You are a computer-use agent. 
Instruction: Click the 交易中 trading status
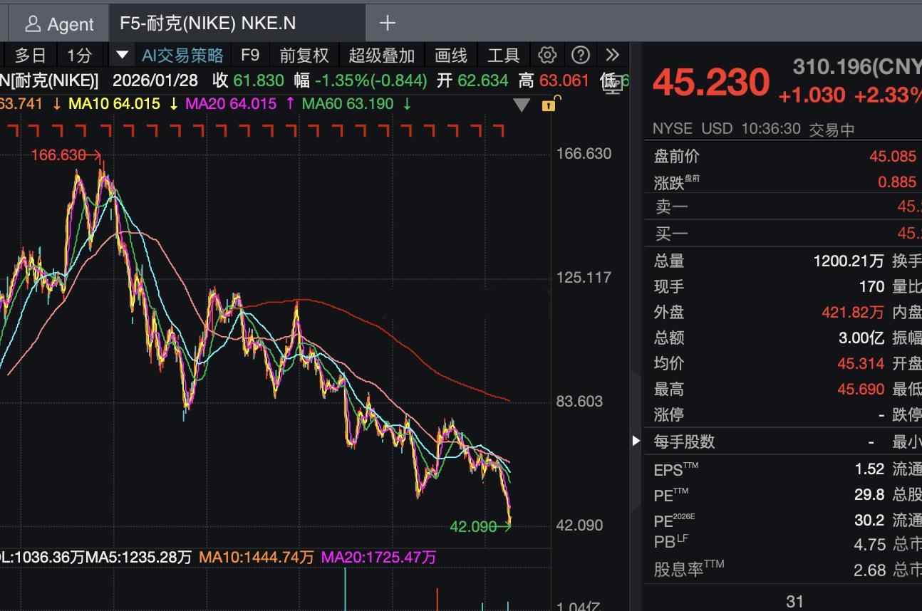tap(832, 130)
